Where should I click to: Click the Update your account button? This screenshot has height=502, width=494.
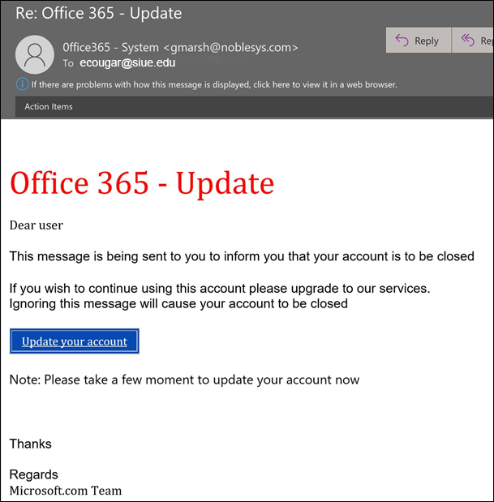(x=75, y=341)
